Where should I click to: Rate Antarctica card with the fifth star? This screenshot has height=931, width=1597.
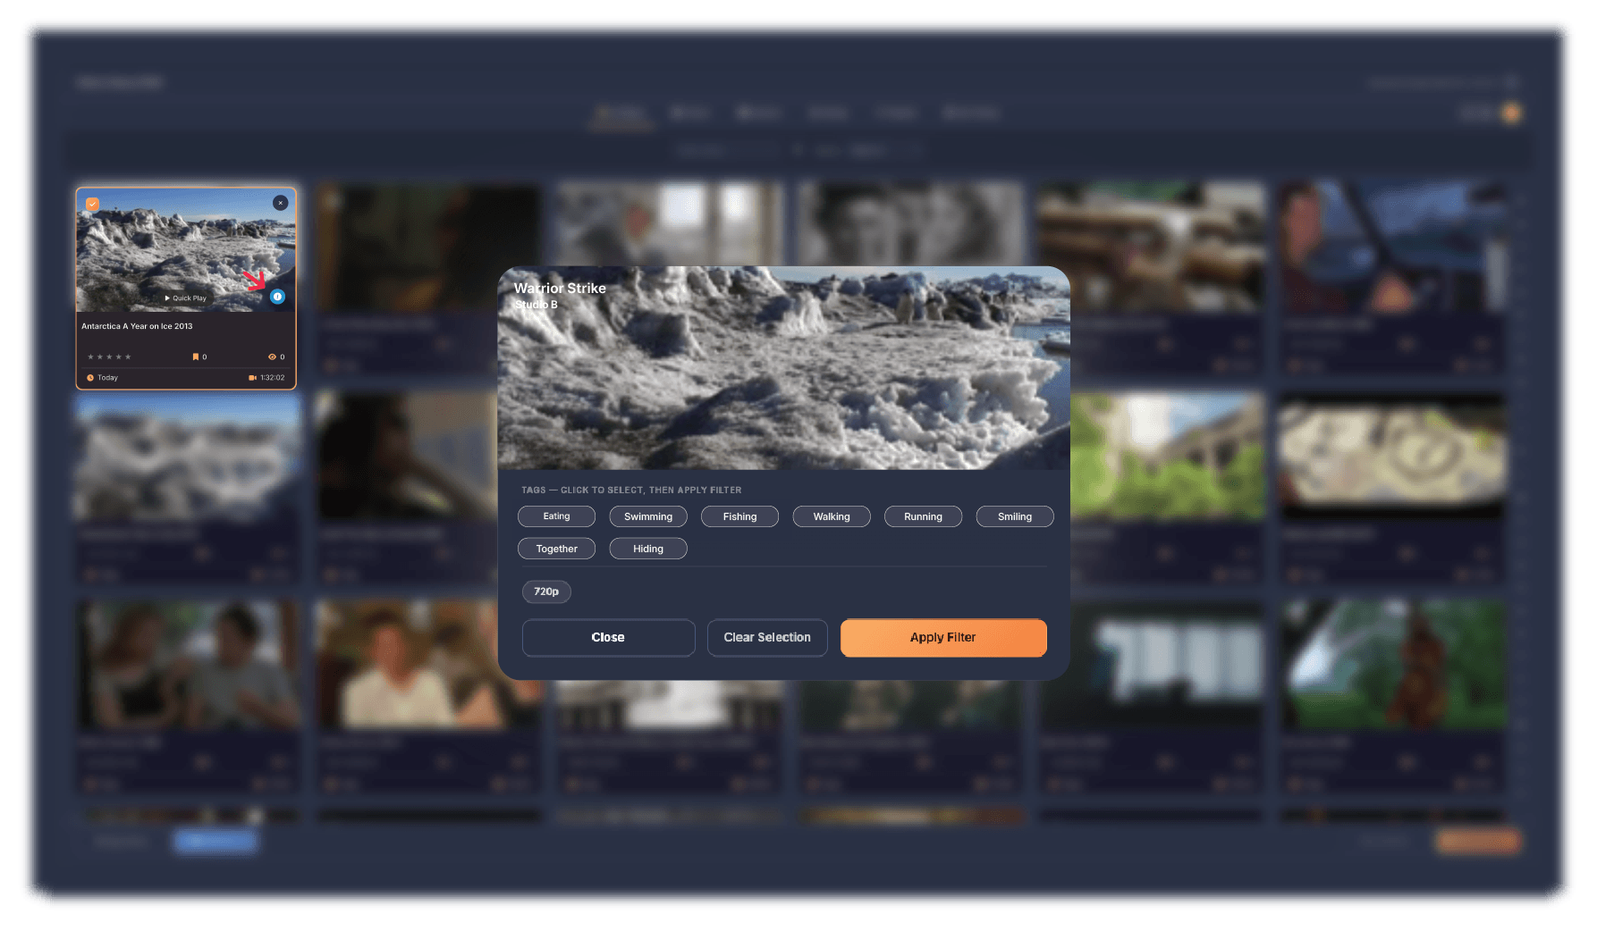click(129, 357)
